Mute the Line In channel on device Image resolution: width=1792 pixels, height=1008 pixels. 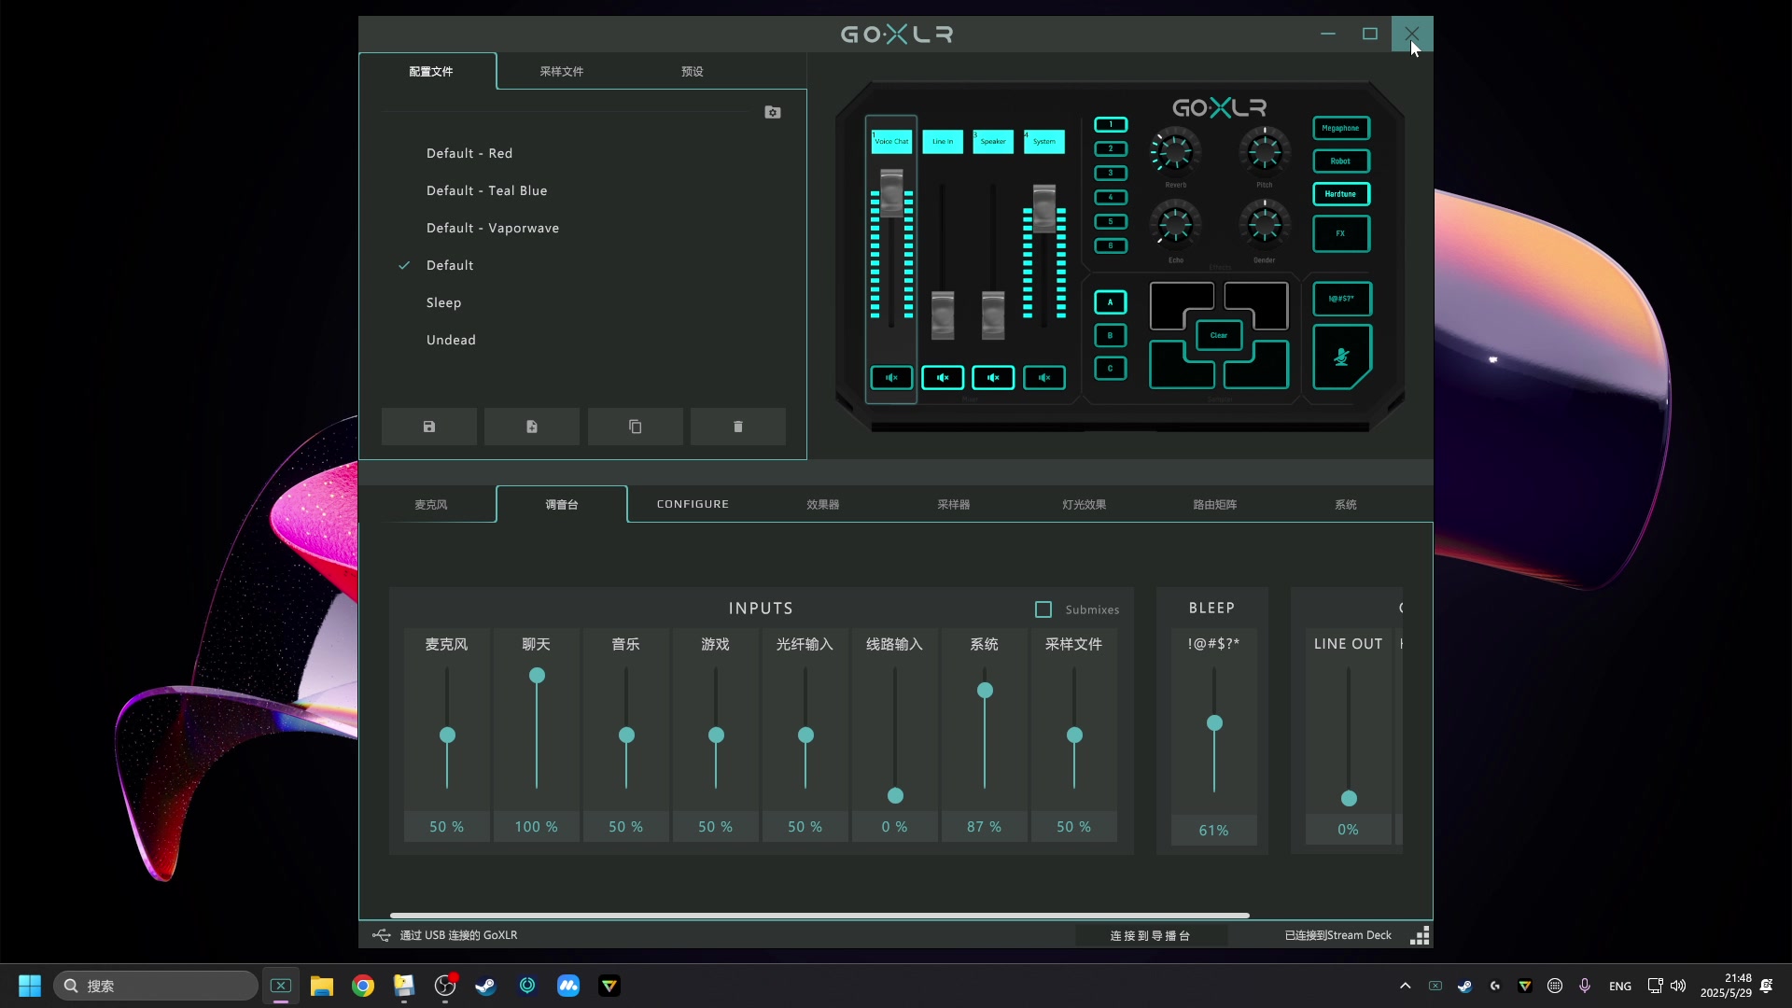coord(943,378)
